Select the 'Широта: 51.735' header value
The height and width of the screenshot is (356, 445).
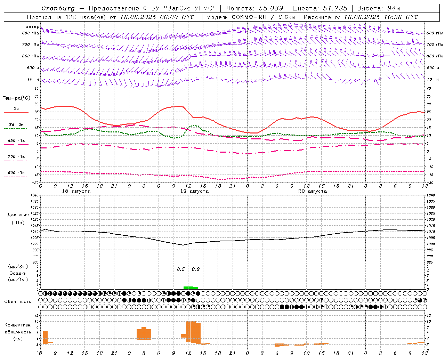[320, 8]
